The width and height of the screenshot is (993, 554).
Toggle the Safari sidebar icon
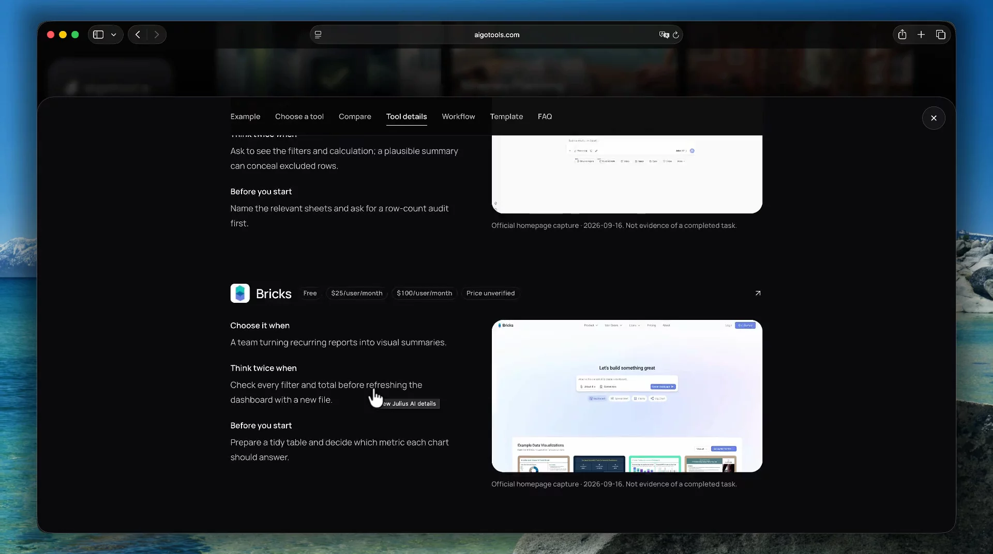coord(98,35)
